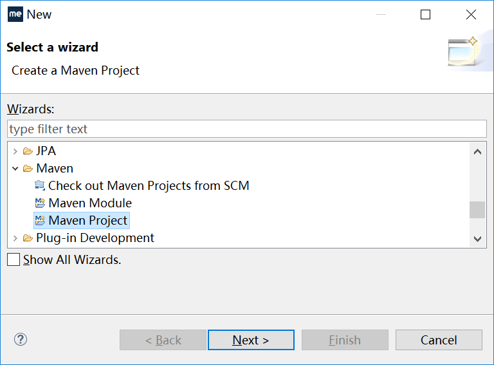
Task: Click the scroll up arrow in wizards list
Action: pyautogui.click(x=477, y=152)
